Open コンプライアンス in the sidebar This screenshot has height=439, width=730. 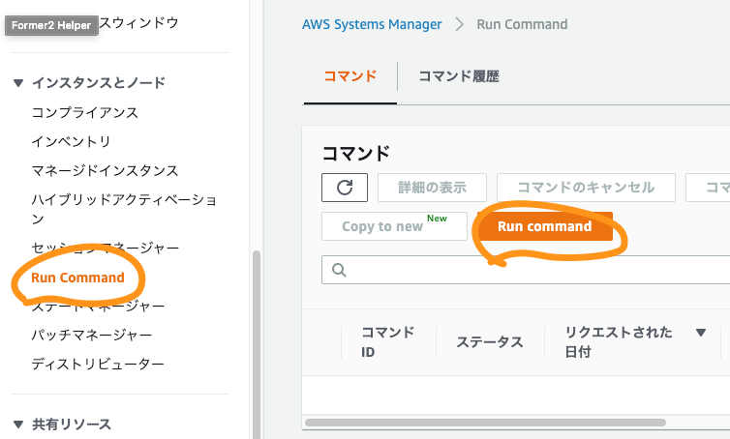click(x=85, y=112)
